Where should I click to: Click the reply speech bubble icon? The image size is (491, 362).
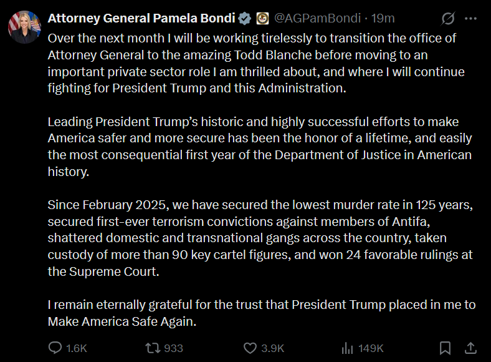[55, 348]
